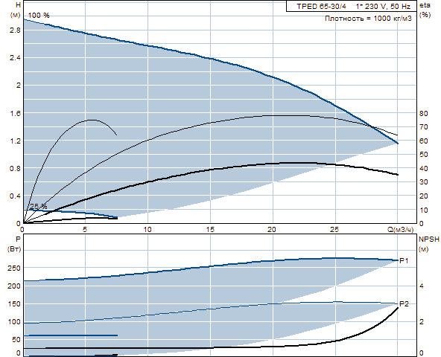Click the 100 % curve label
Image resolution: width=441 pixels, height=357 pixels.
[39, 16]
